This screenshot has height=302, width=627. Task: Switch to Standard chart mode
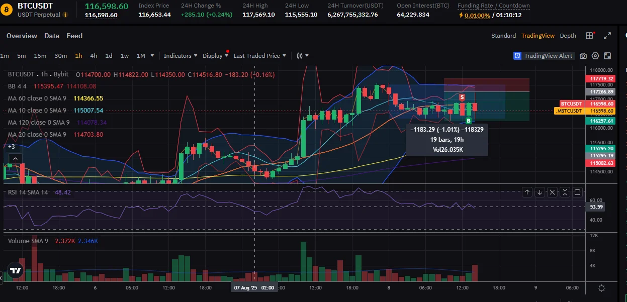[503, 36]
